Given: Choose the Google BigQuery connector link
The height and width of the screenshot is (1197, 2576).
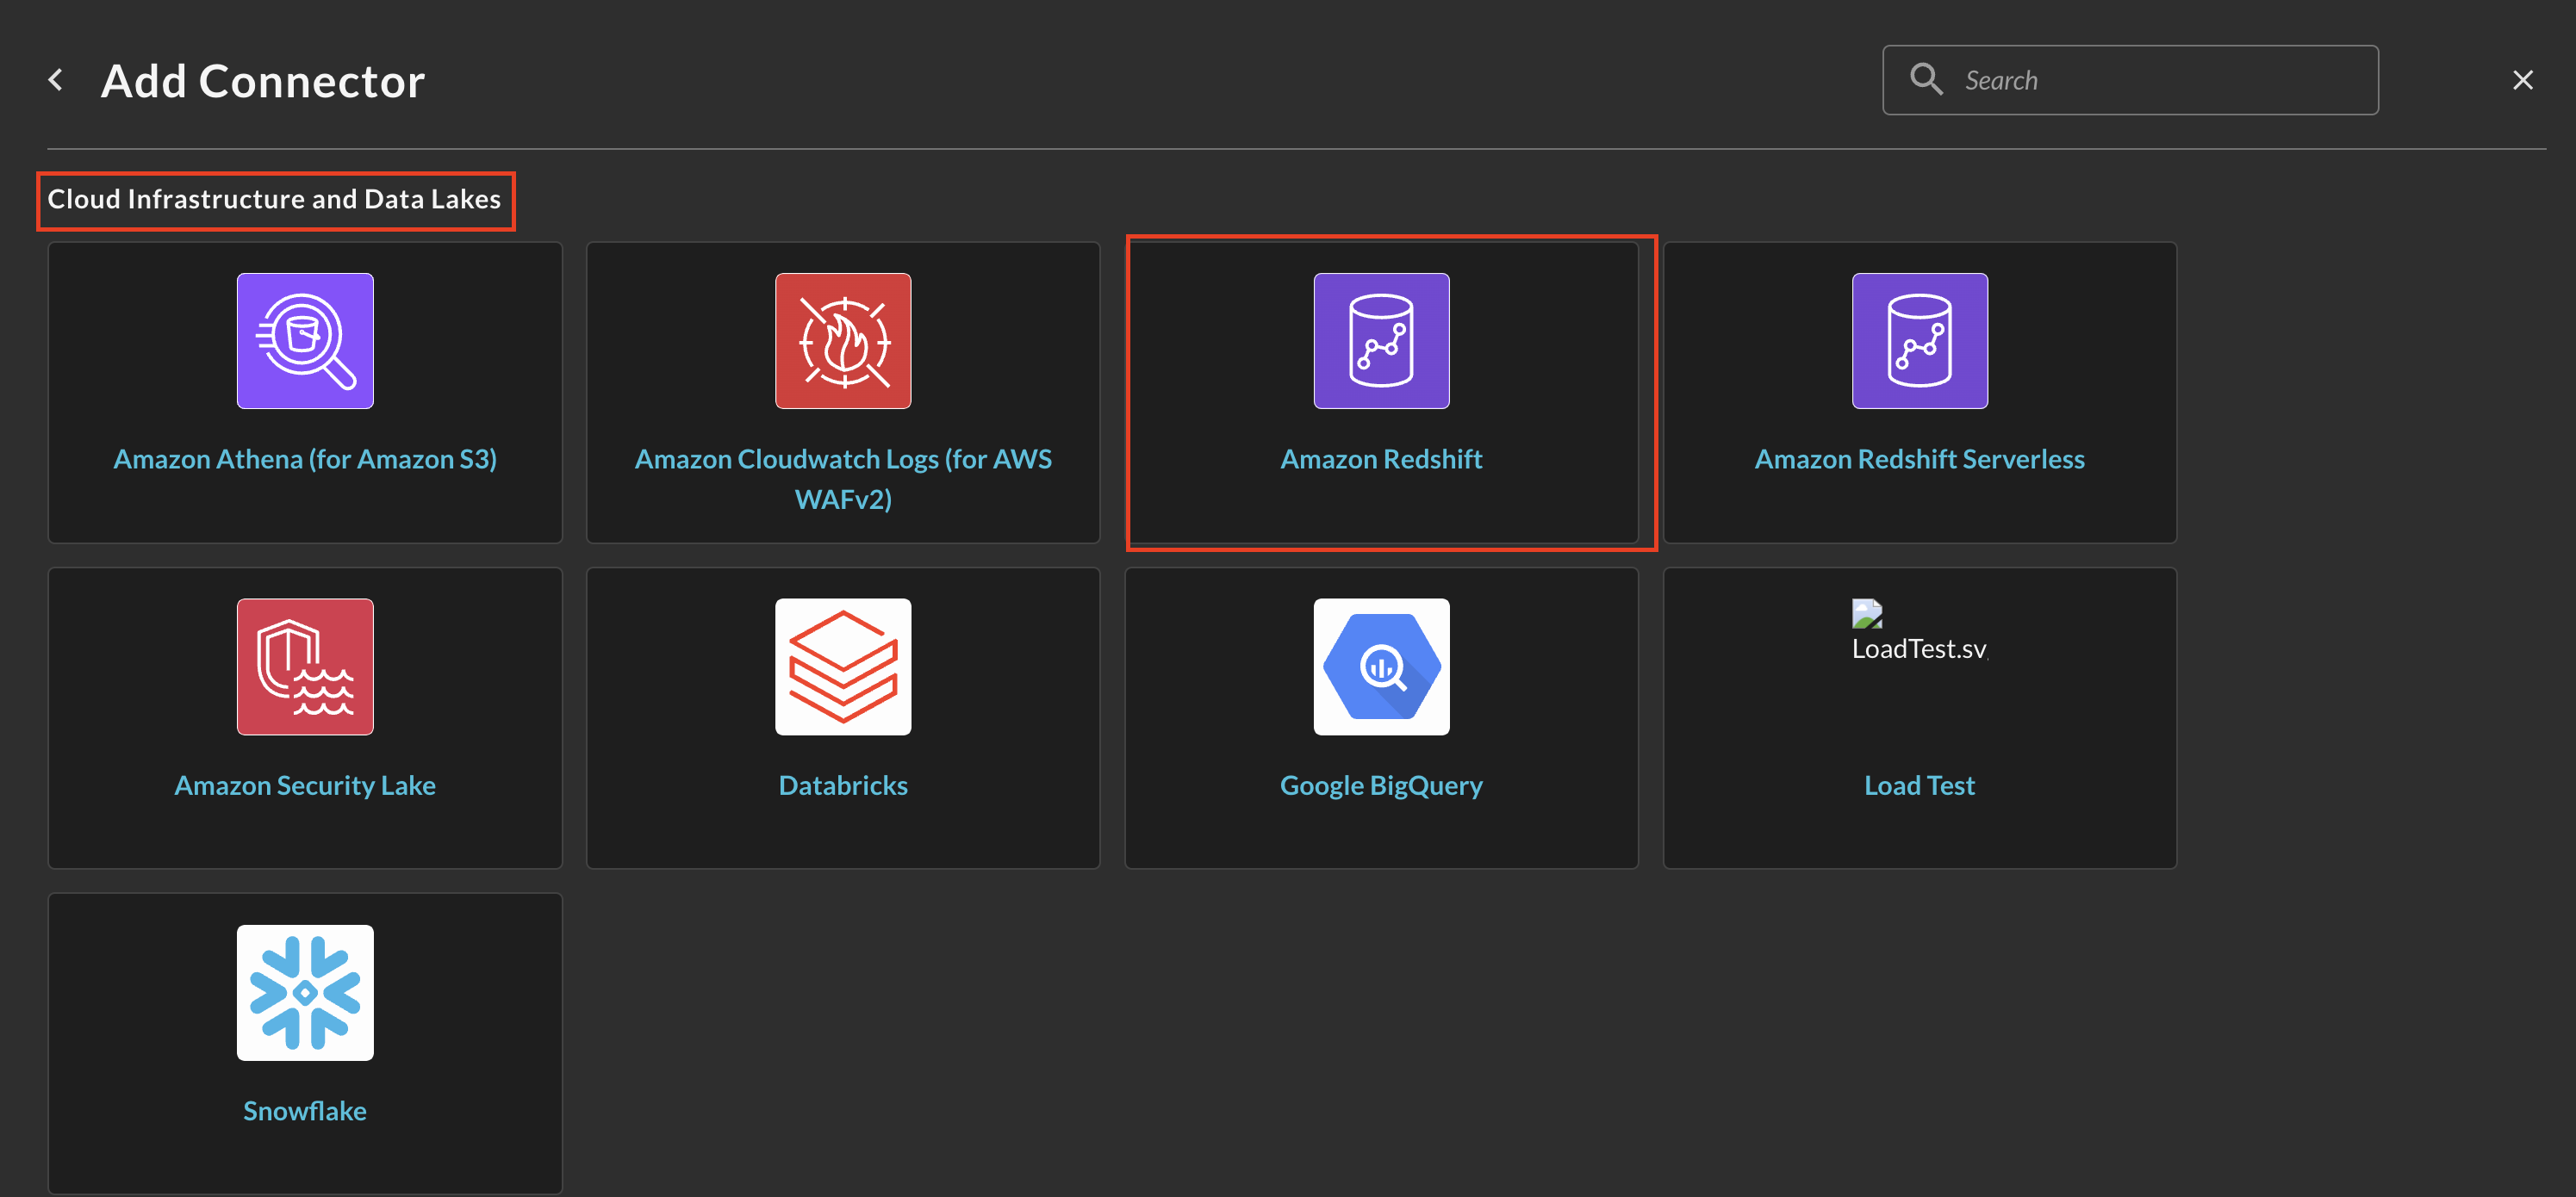Looking at the screenshot, I should 1381,785.
